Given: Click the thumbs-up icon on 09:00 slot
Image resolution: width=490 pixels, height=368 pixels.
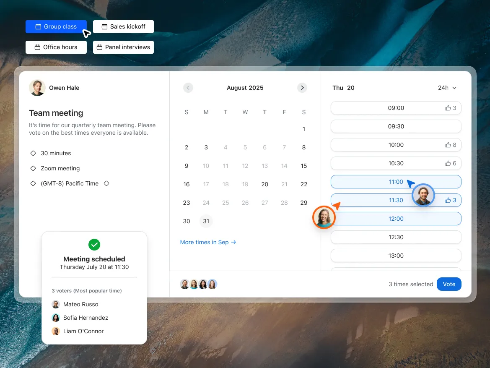Looking at the screenshot, I should 448,108.
